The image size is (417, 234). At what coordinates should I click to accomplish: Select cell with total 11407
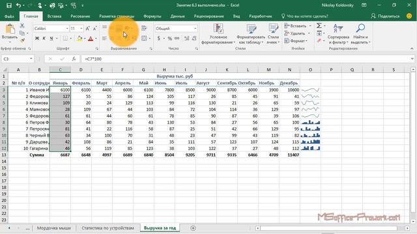tap(289, 155)
